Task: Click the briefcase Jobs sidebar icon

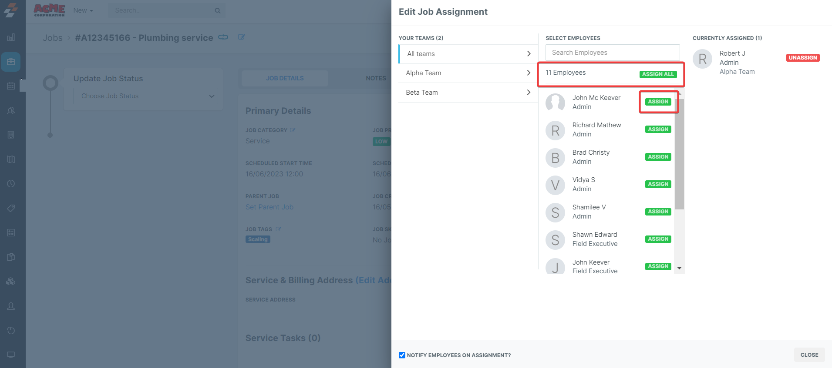Action: point(11,62)
